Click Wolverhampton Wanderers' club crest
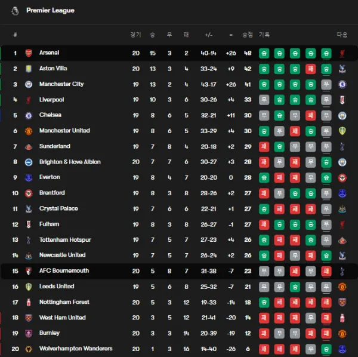This screenshot has width=358, height=357. click(x=28, y=349)
